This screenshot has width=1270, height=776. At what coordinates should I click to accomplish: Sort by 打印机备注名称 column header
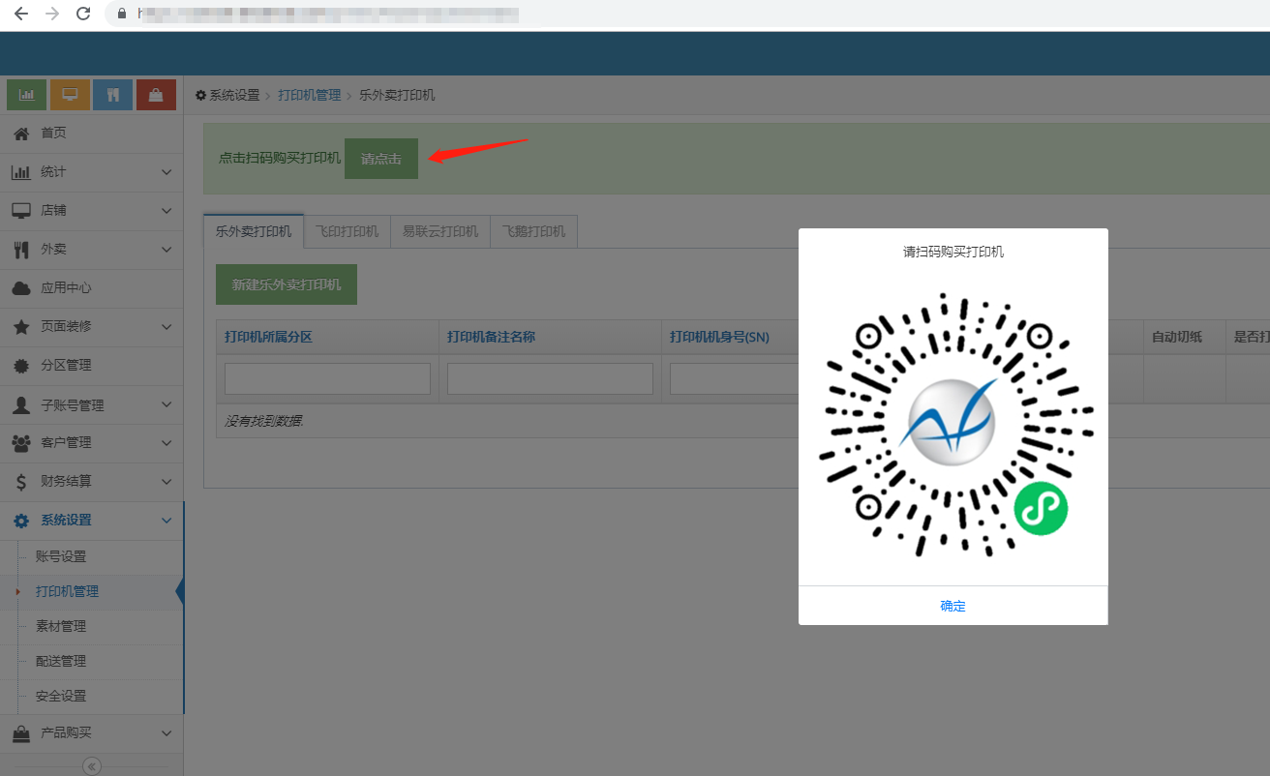(491, 337)
